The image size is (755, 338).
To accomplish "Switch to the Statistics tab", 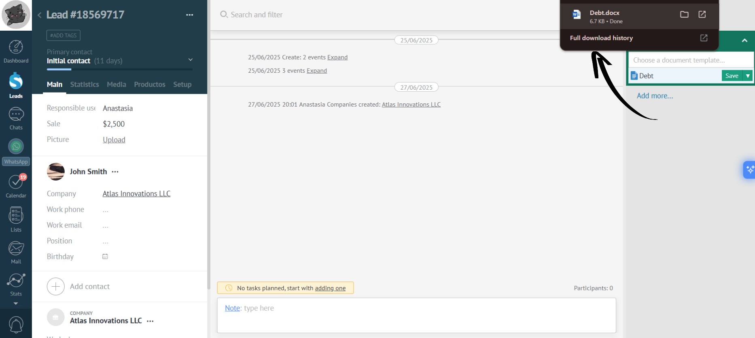I will click(84, 84).
